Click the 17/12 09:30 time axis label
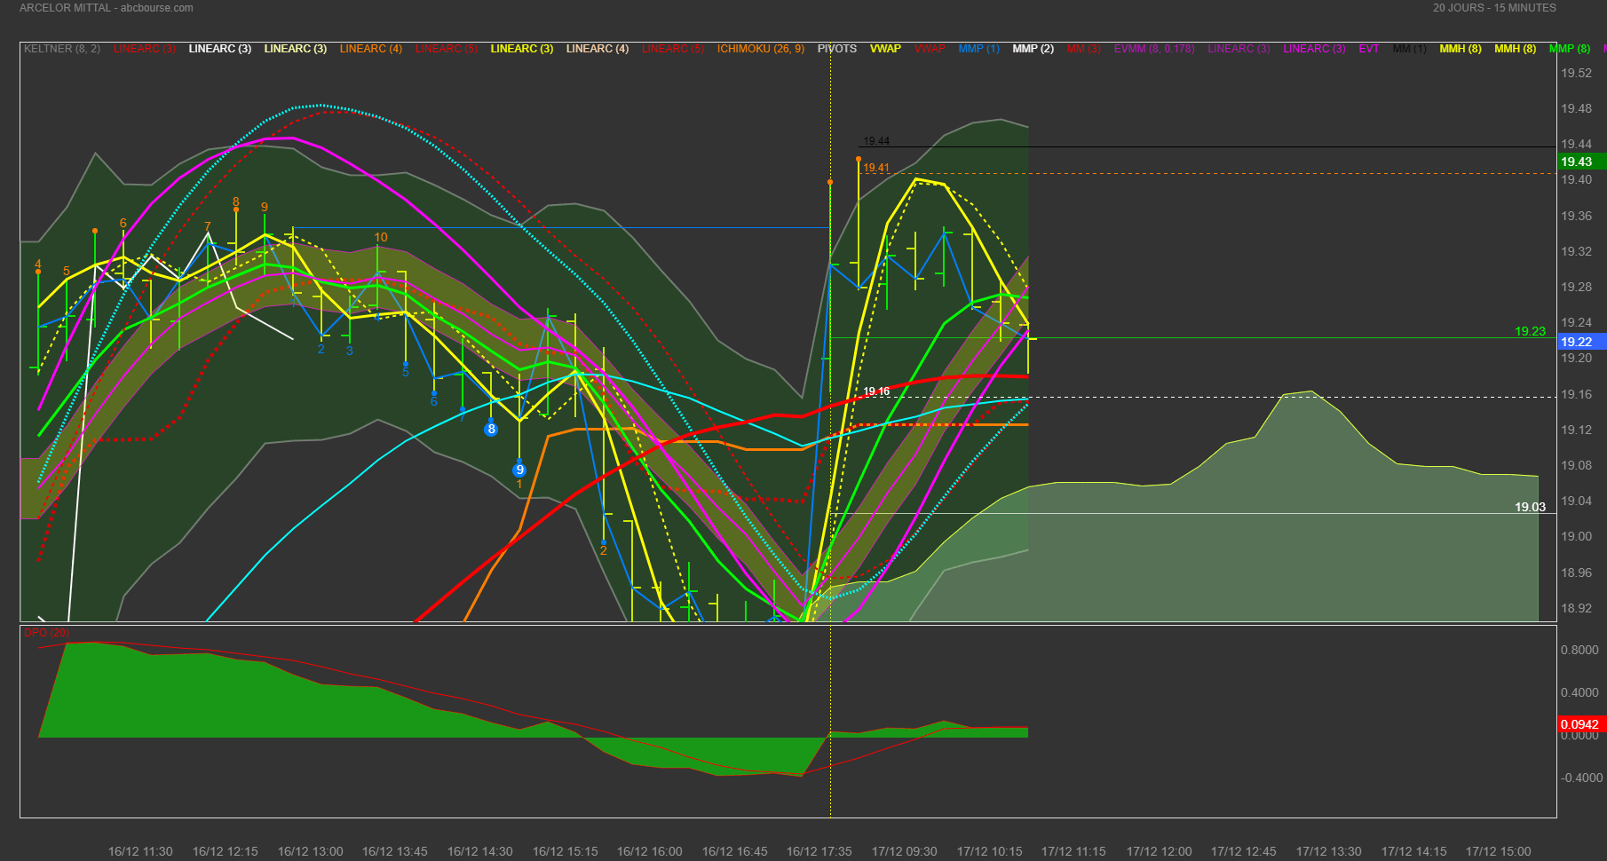The image size is (1607, 861). tap(904, 851)
